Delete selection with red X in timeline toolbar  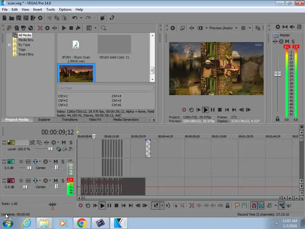pos(192,205)
